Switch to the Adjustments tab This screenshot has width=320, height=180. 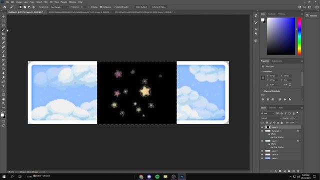pyautogui.click(x=277, y=61)
